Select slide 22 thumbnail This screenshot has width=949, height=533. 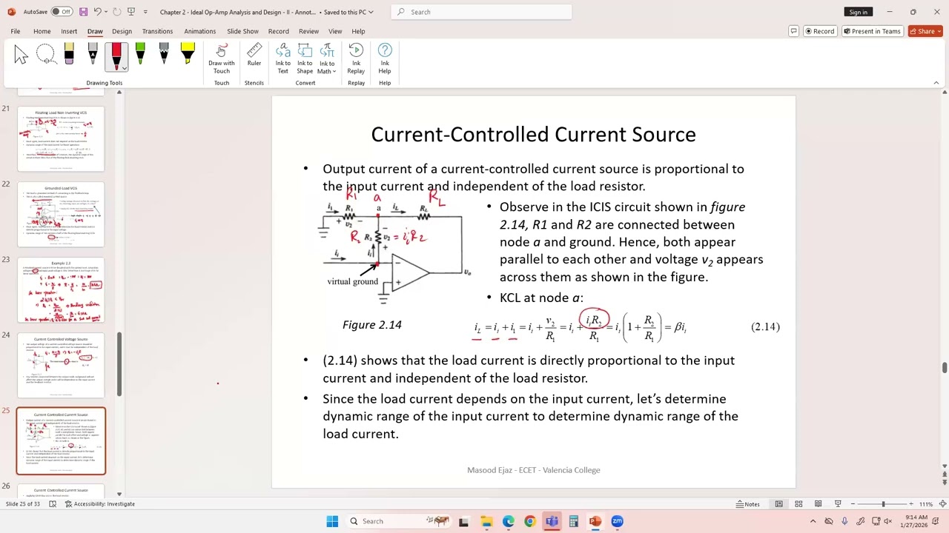point(61,215)
